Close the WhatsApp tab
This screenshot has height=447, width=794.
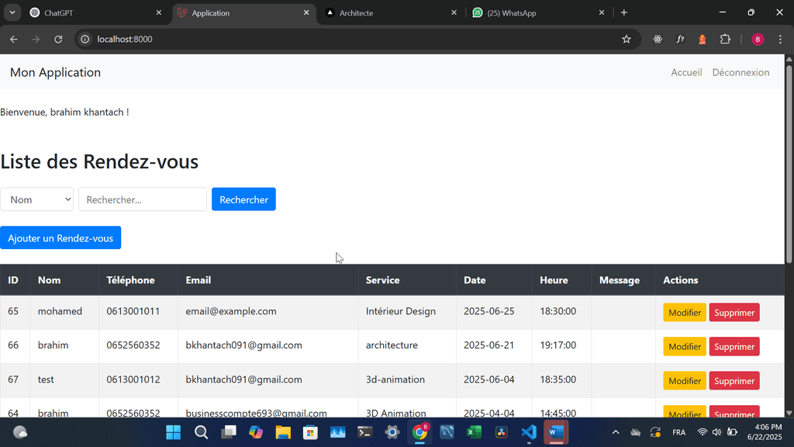[x=602, y=12]
